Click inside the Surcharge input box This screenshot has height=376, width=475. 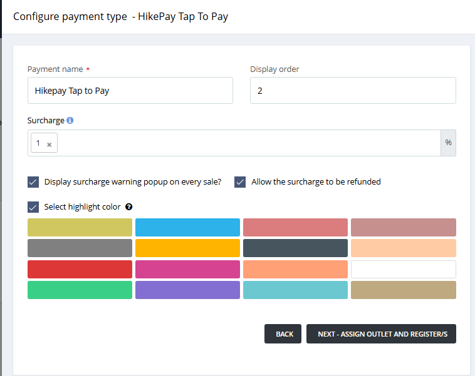244,143
